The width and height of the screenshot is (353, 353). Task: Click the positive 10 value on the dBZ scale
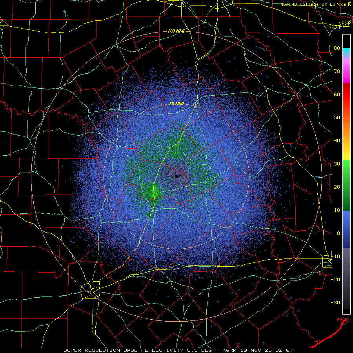click(337, 210)
